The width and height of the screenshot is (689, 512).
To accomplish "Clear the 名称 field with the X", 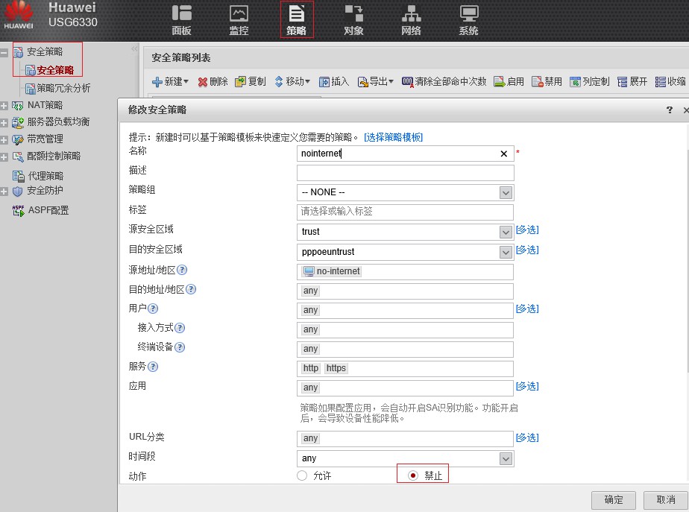I will point(504,153).
